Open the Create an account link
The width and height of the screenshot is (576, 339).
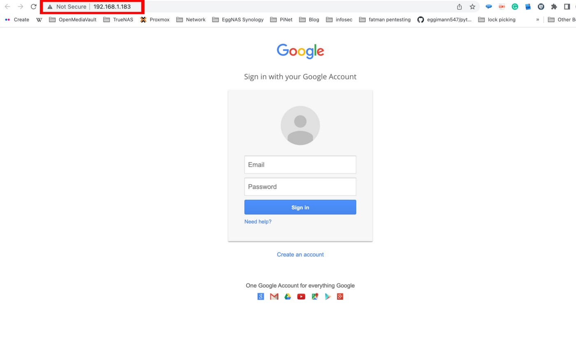(300, 255)
